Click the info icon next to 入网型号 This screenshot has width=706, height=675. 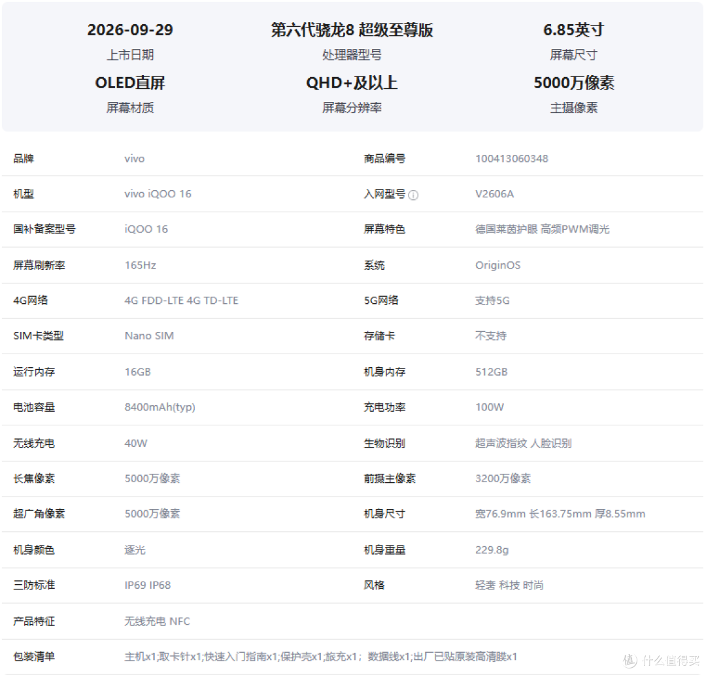click(413, 195)
